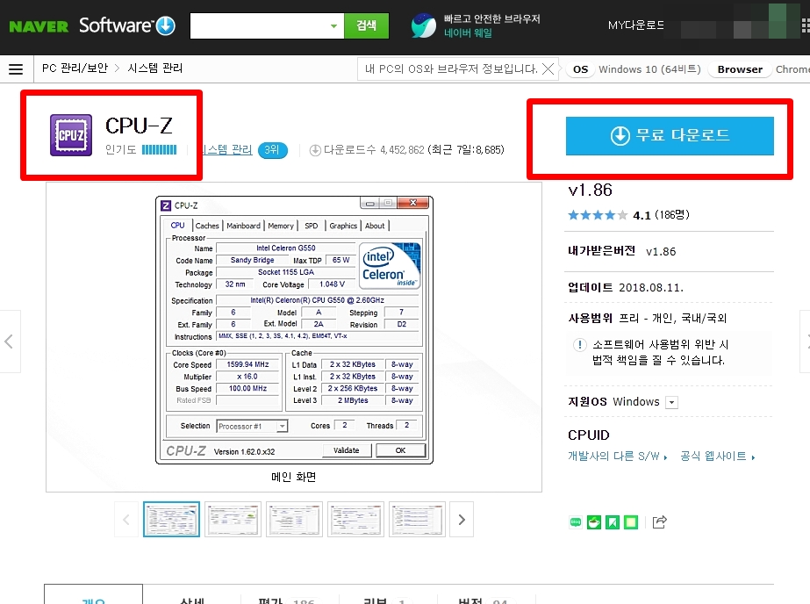Viewport: 810px width, 604px height.
Task: Open the search box suggestion dropdown arrow
Action: click(x=333, y=25)
